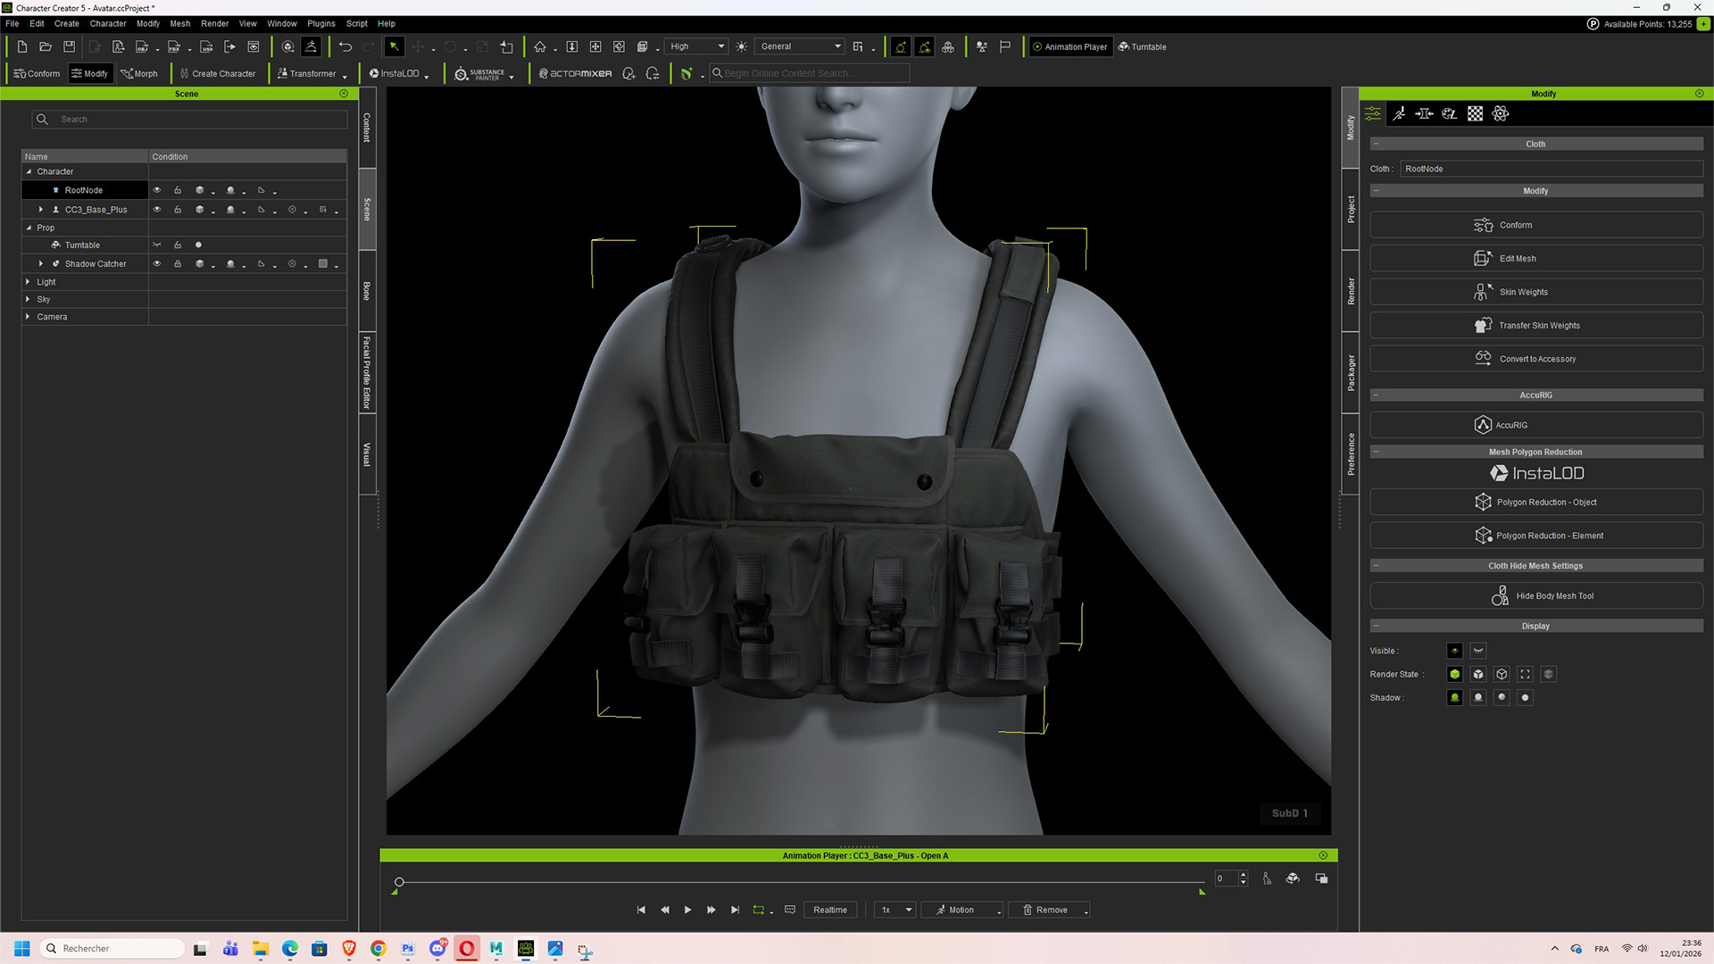Select the atom physics tab in Modify
This screenshot has width=1714, height=964.
(x=1500, y=113)
